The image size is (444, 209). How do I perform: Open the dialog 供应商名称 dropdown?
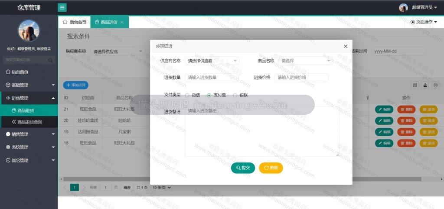pyautogui.click(x=212, y=61)
